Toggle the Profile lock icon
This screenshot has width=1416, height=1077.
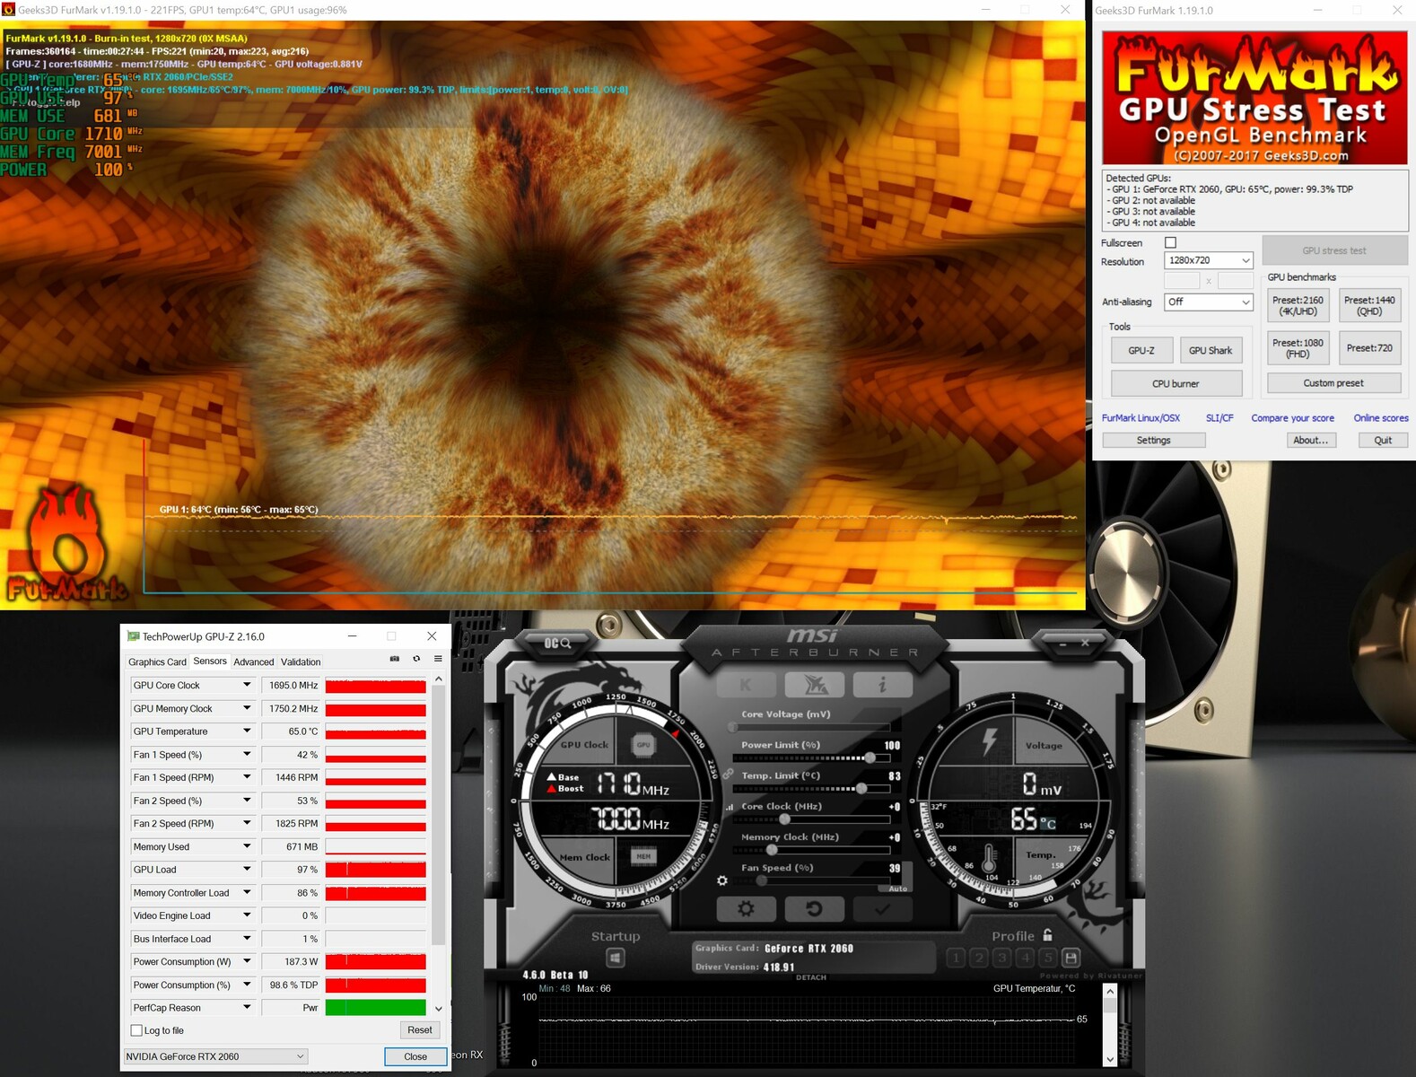tap(1047, 934)
